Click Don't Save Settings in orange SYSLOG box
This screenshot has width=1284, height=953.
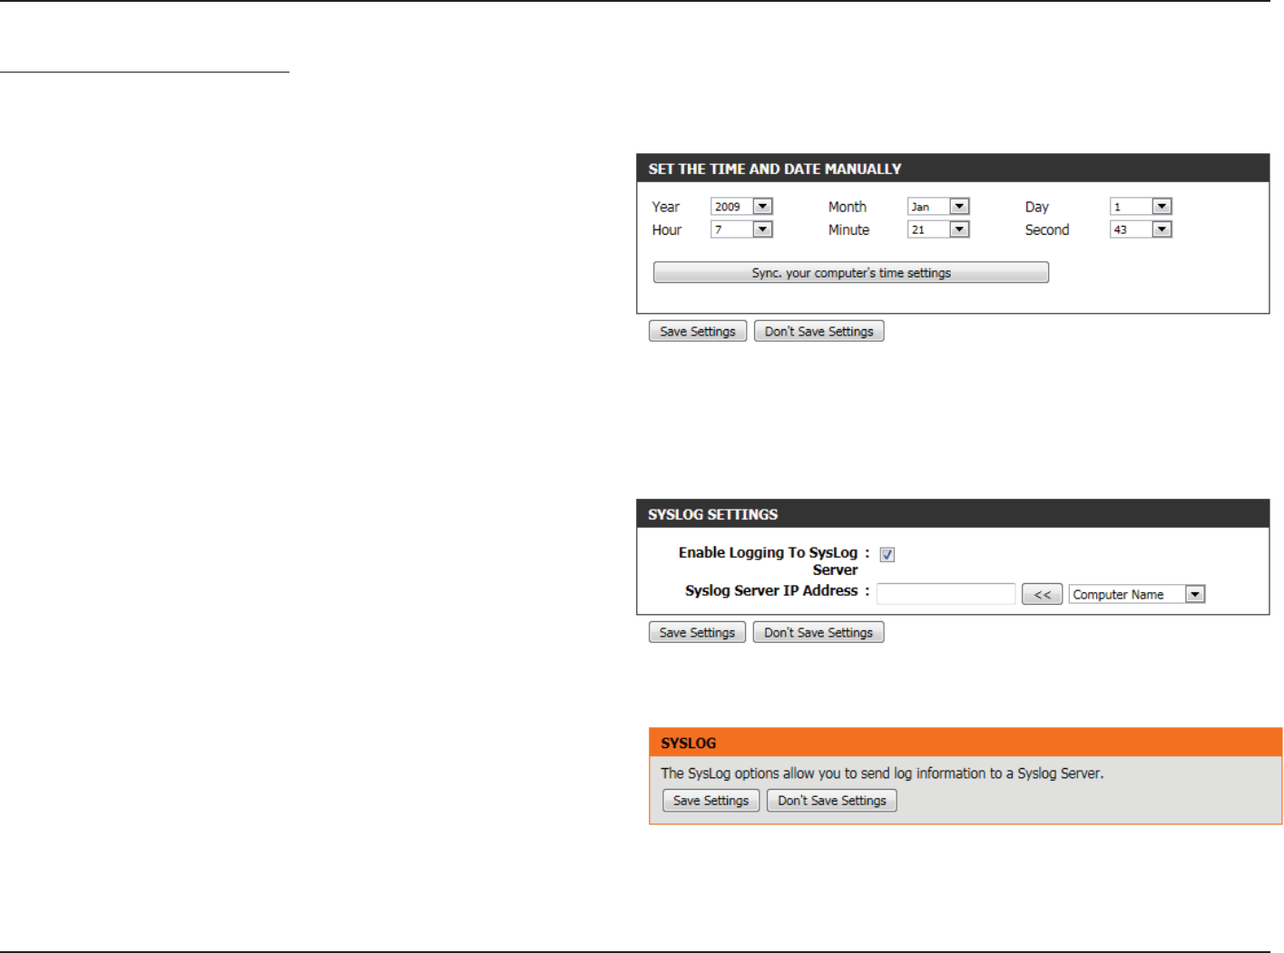[x=831, y=801]
